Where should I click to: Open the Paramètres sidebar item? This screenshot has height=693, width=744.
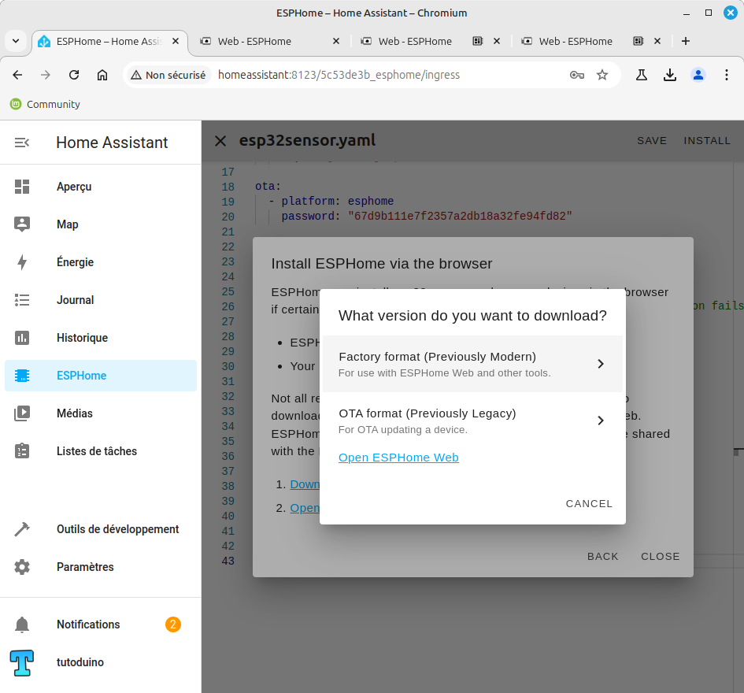pos(101,567)
